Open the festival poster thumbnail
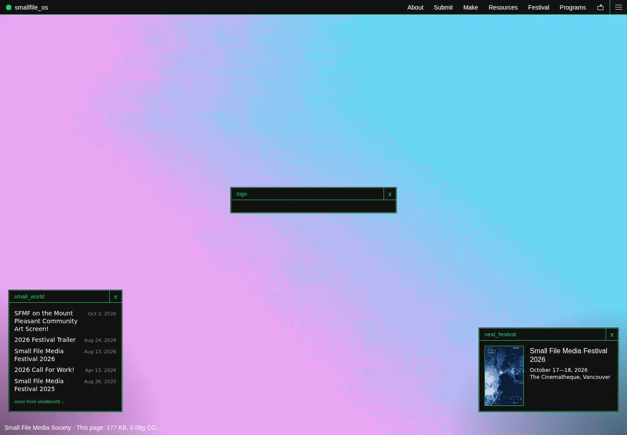627x435 pixels. point(504,376)
